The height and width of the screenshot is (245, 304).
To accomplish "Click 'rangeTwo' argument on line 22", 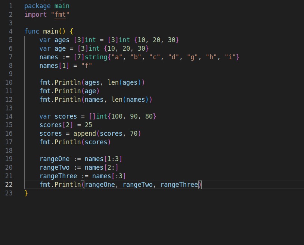I will 138,185.
